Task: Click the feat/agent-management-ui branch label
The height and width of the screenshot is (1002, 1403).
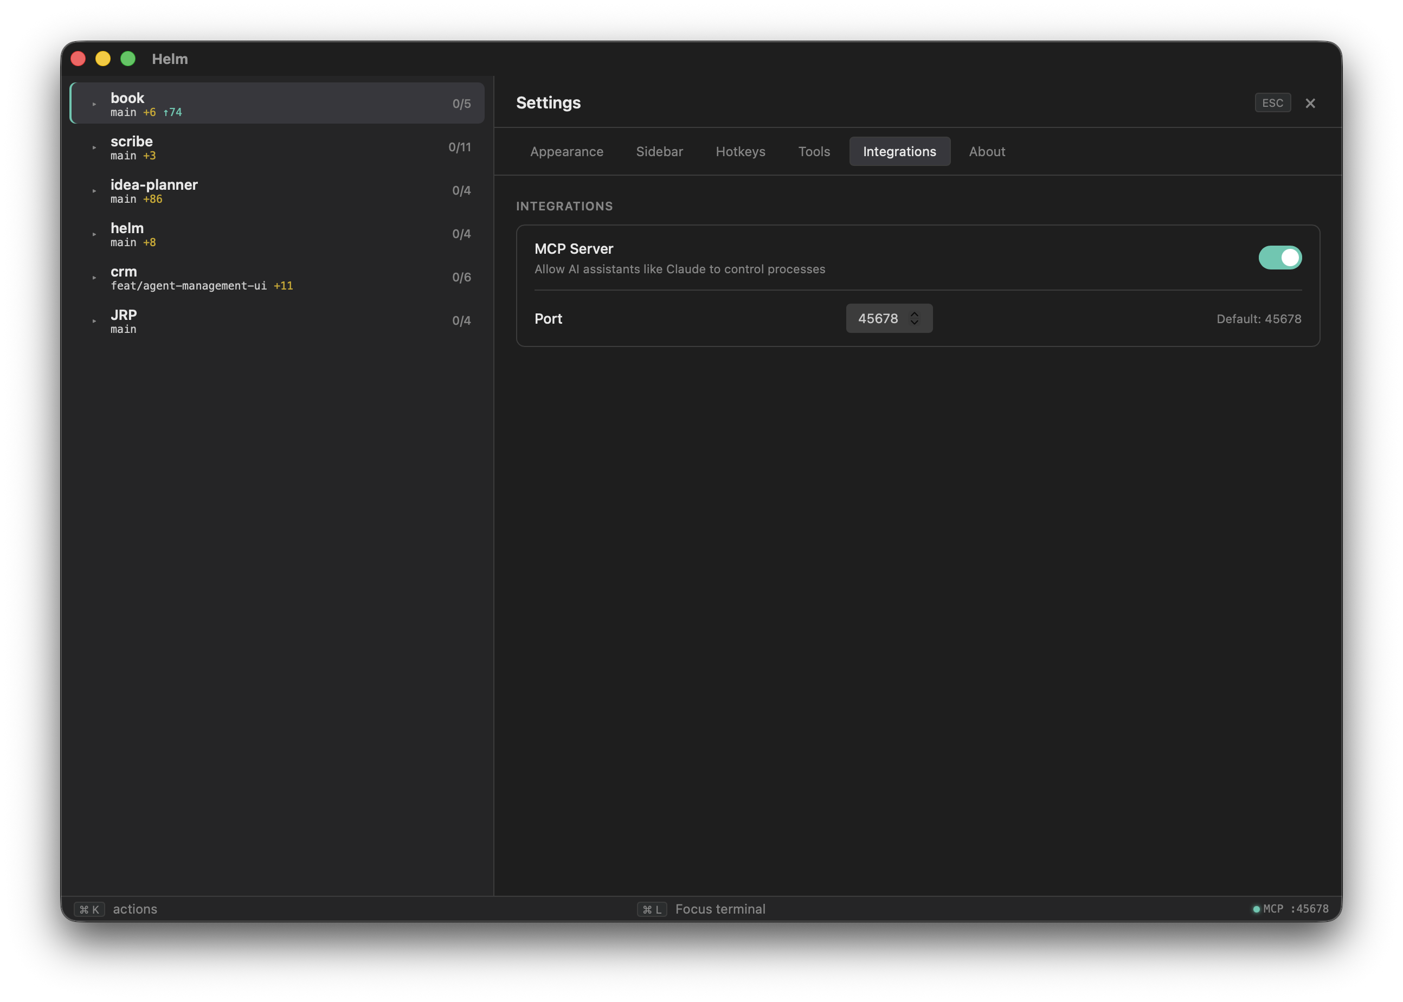Action: pos(189,286)
